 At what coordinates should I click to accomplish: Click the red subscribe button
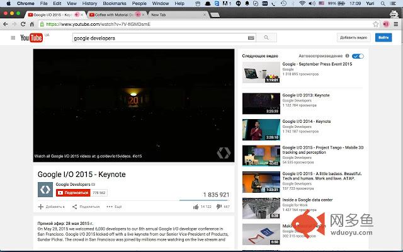[x=73, y=193]
